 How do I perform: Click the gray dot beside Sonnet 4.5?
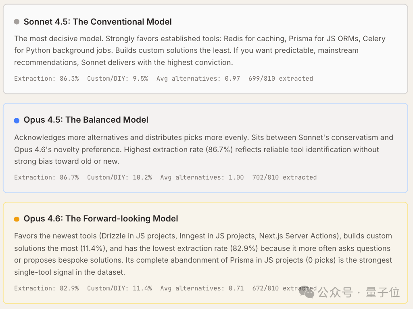(x=17, y=22)
